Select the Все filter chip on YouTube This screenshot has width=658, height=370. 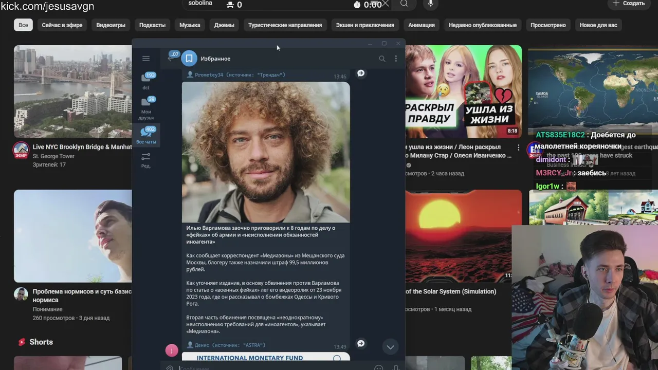(x=23, y=25)
